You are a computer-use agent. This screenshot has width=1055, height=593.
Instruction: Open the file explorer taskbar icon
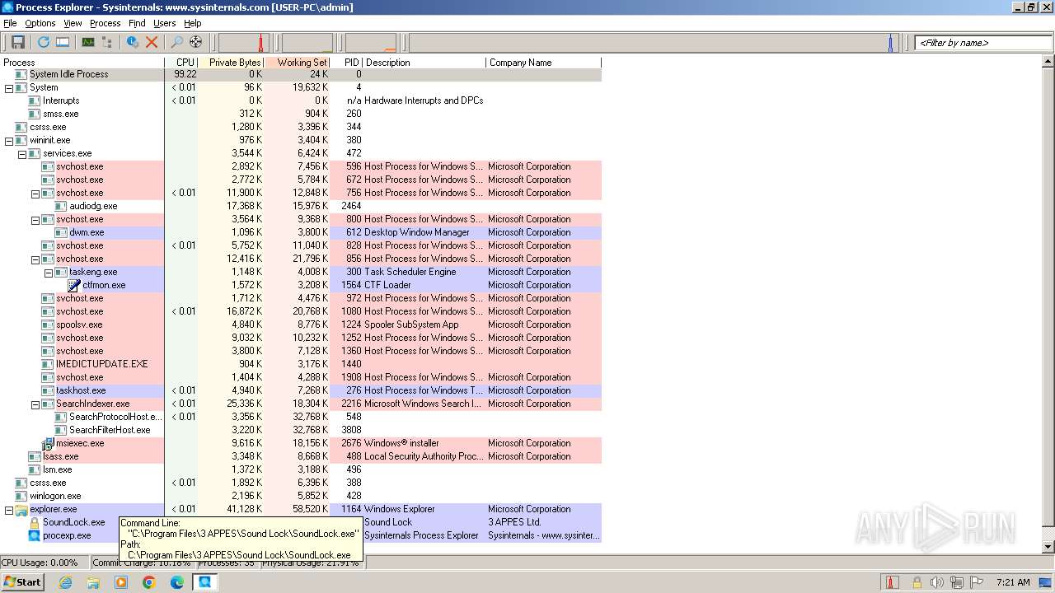(93, 582)
